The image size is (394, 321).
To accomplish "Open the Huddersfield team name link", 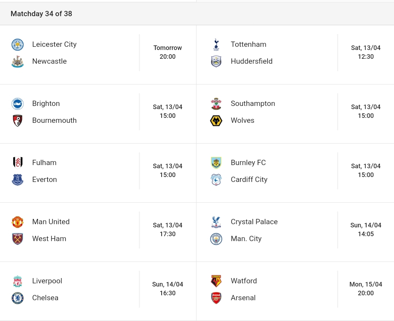I will point(252,61).
